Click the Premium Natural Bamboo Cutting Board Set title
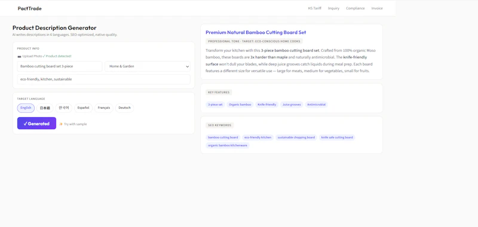The height and width of the screenshot is (227, 478). click(256, 32)
